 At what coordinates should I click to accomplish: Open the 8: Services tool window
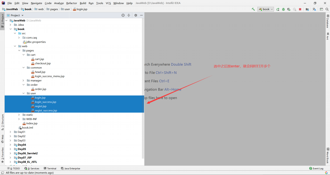(32, 168)
